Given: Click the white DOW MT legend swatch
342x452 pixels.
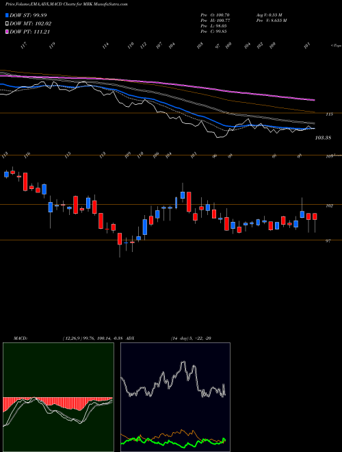Looking at the screenshot, I should pyautogui.click(x=8, y=24).
